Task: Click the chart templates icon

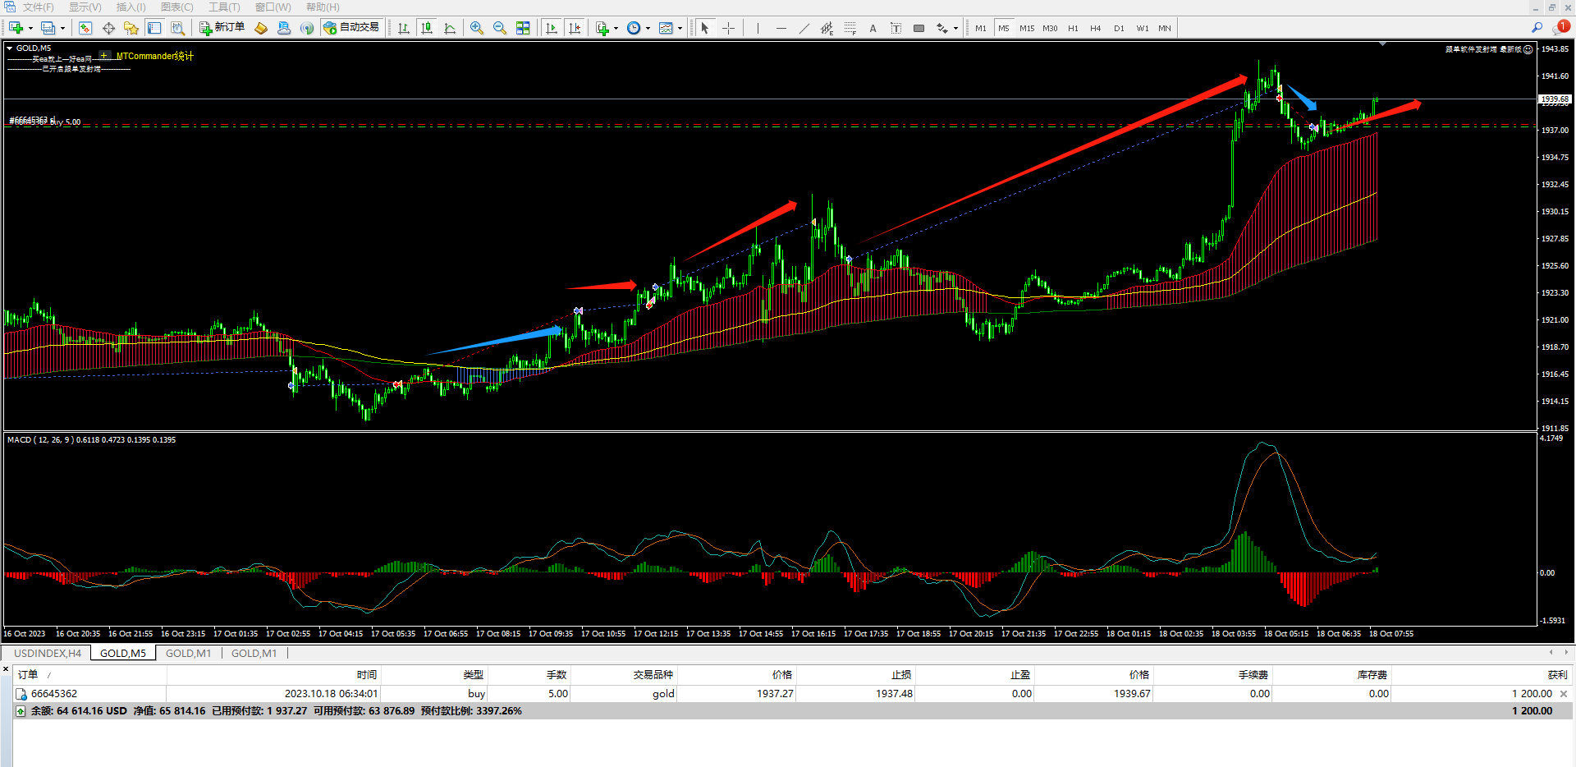Action: [666, 28]
